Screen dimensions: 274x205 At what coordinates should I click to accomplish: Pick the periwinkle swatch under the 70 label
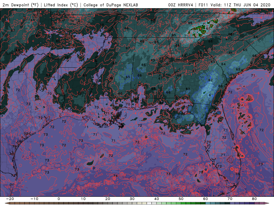point(233,203)
